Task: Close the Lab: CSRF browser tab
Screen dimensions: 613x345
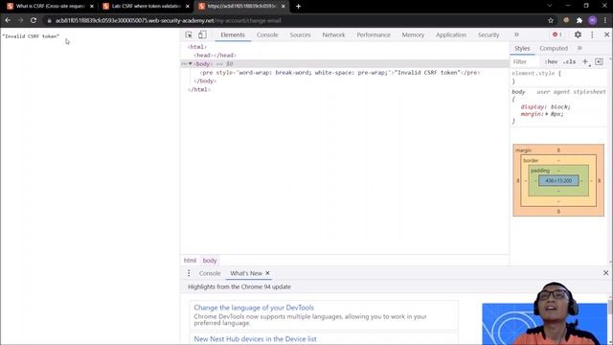Action: coord(188,7)
